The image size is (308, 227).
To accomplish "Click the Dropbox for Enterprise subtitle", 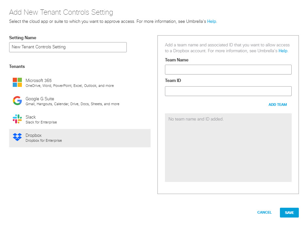I will pos(44,140).
